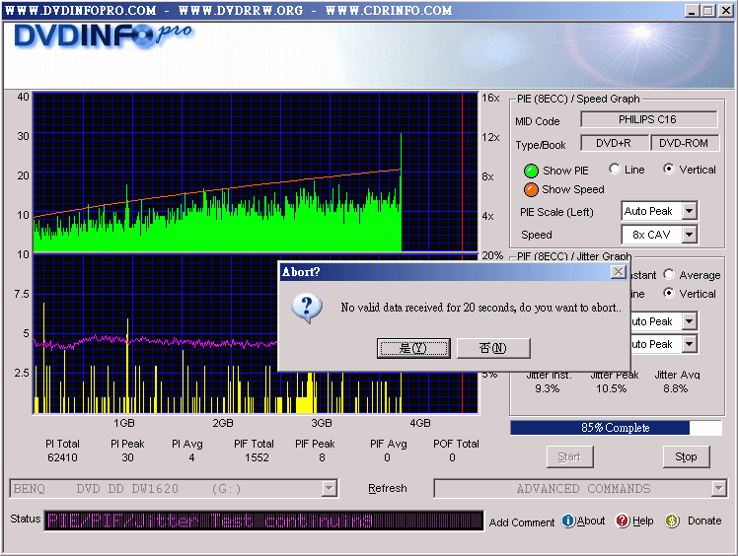This screenshot has width=738, height=556.
Task: Click the question mark icon in Abort dialog
Action: [307, 308]
